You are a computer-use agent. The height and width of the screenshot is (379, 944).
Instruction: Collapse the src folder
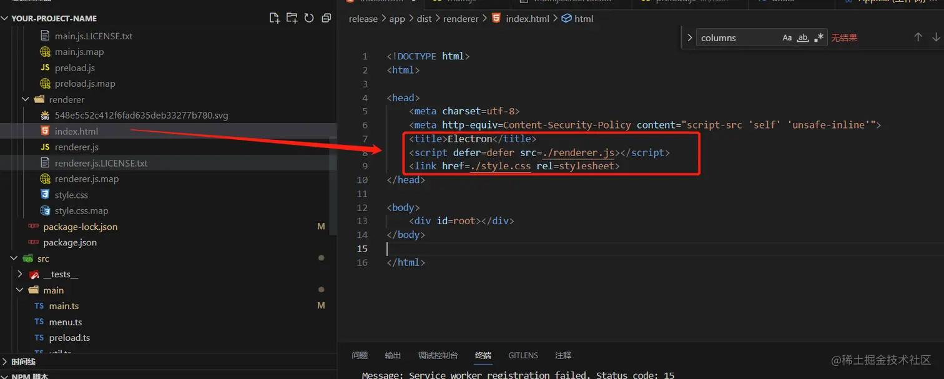pos(14,258)
